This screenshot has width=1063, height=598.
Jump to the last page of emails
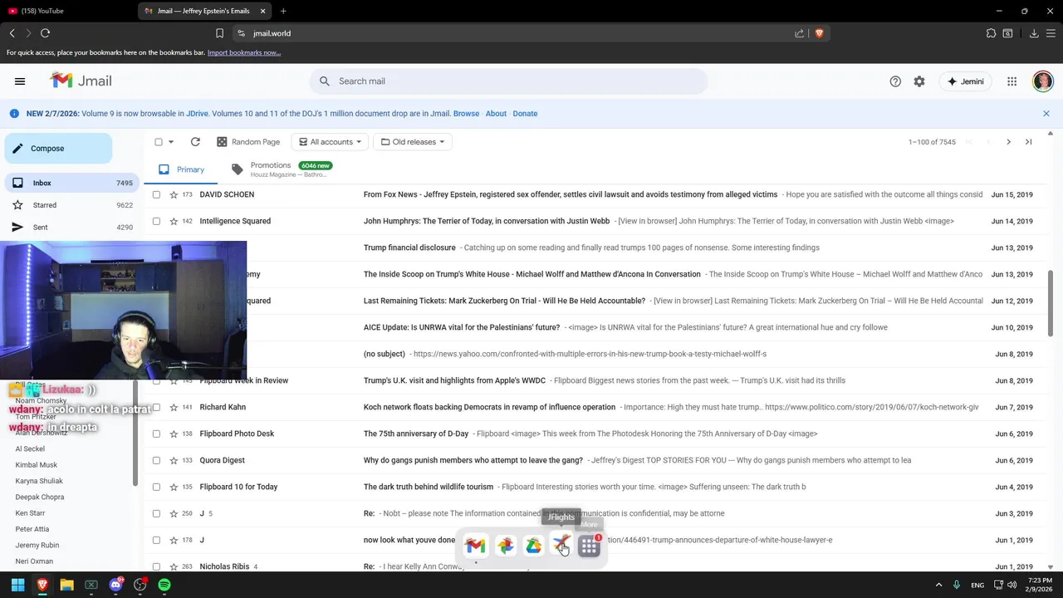[x=1028, y=142]
